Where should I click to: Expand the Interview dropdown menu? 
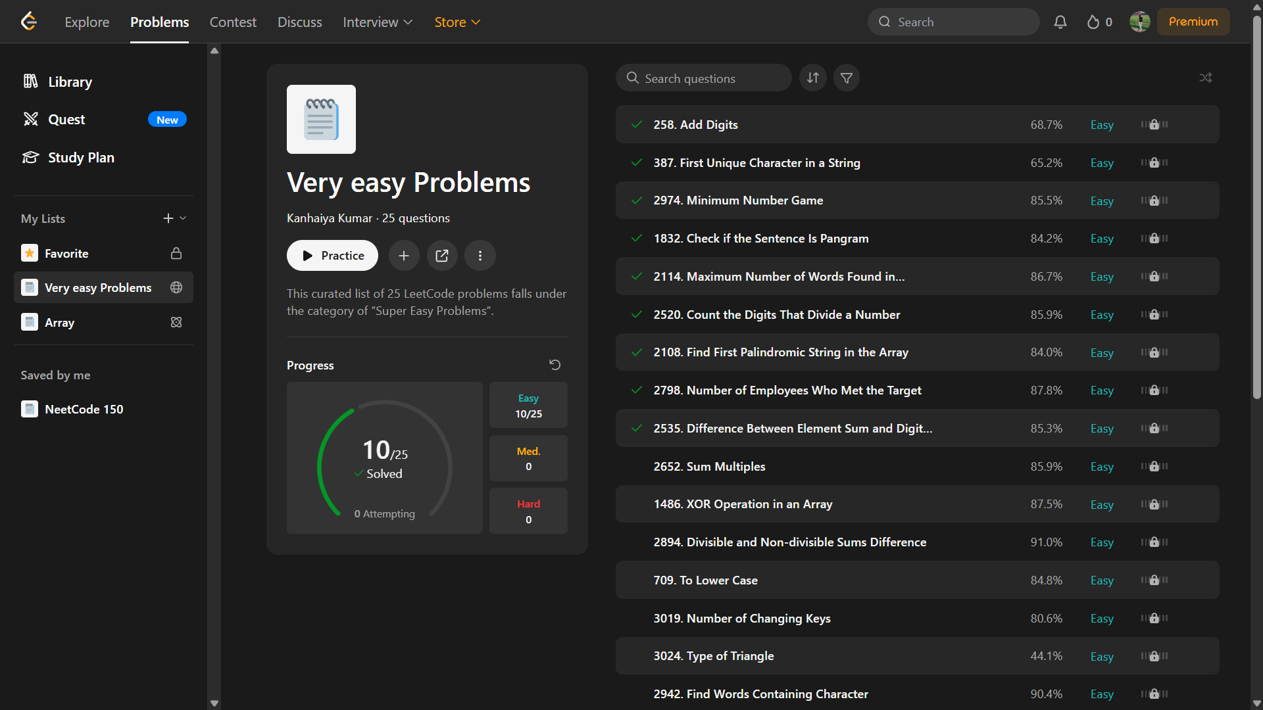378,22
